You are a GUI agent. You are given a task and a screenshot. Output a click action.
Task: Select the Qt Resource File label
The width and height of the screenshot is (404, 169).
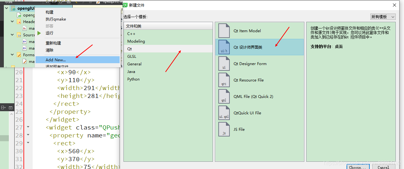pos(248,80)
